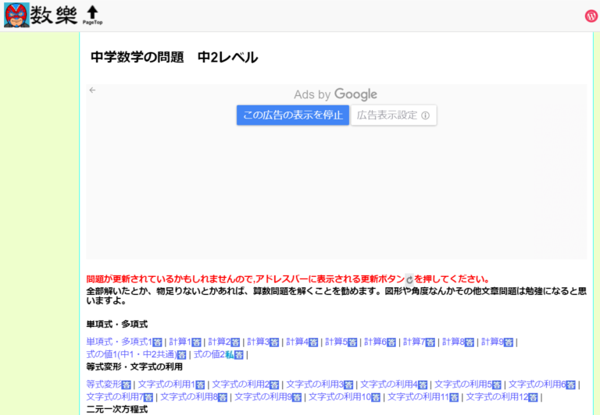This screenshot has height=415, width=600.
Task: Open the 文字式の利用2 link
Action: pos(241,385)
